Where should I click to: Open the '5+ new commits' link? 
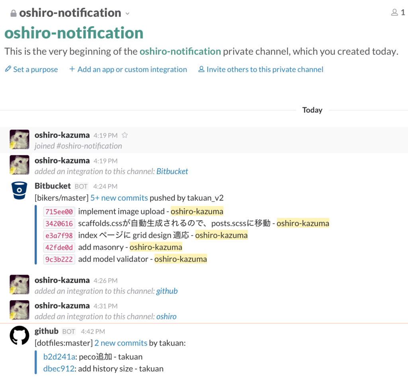click(x=119, y=198)
